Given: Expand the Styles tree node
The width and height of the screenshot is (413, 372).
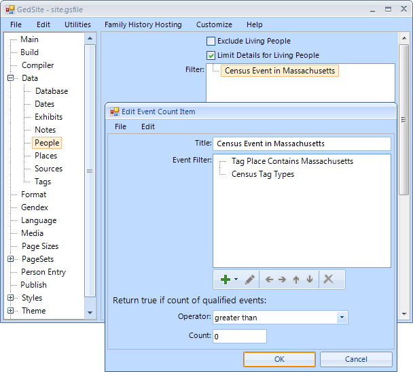Looking at the screenshot, I should click(x=11, y=298).
